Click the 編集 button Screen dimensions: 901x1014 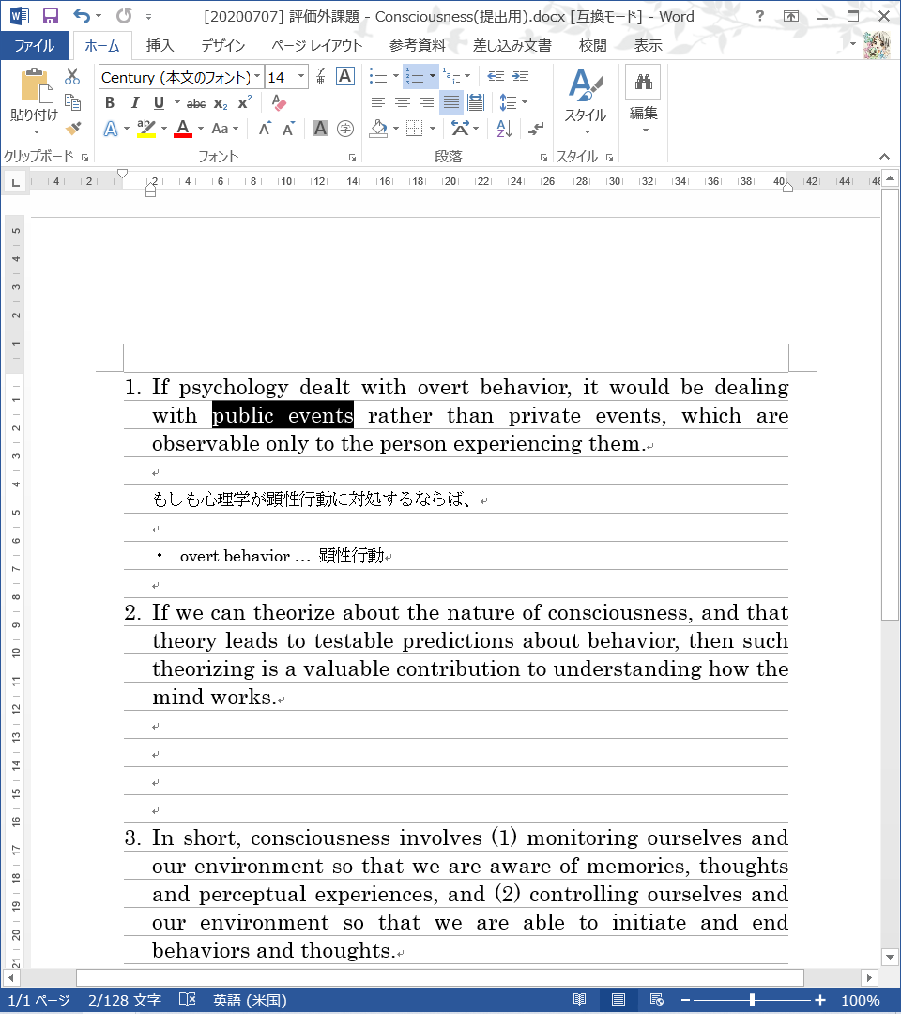[643, 99]
